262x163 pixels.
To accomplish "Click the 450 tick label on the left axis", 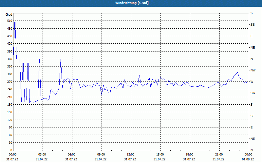I will tap(10, 36).
